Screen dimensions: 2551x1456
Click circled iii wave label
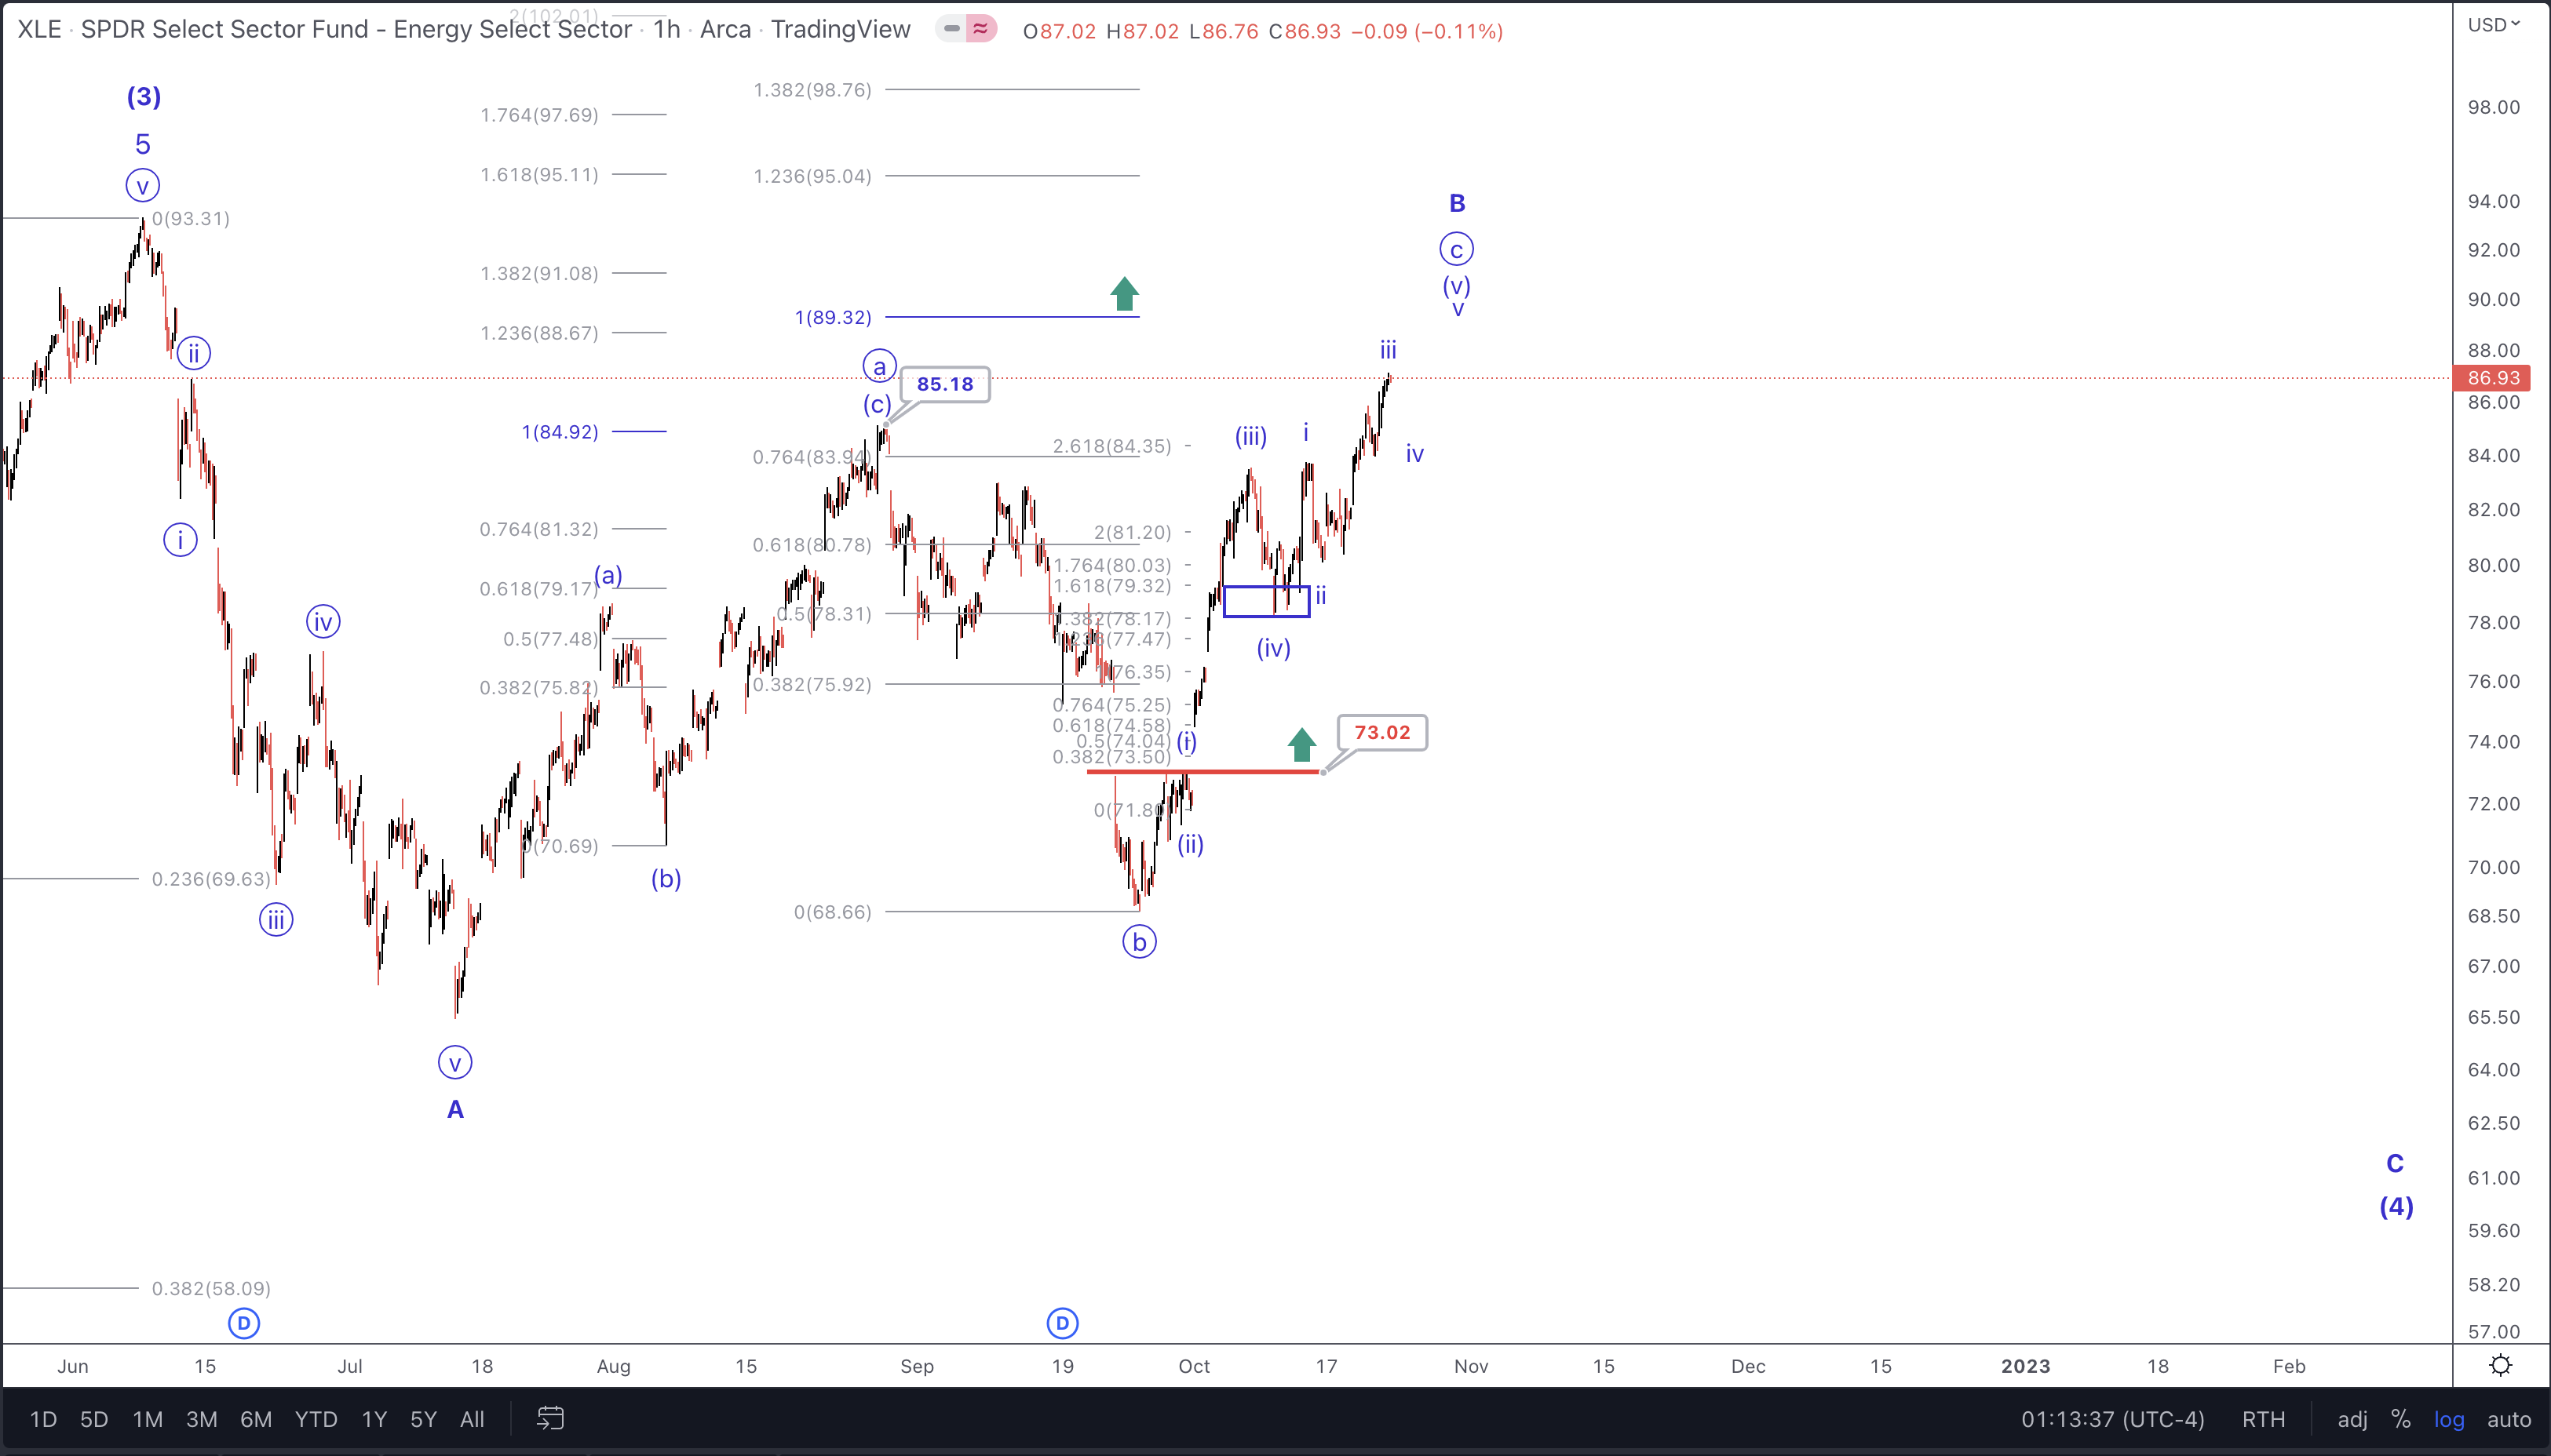(x=276, y=919)
